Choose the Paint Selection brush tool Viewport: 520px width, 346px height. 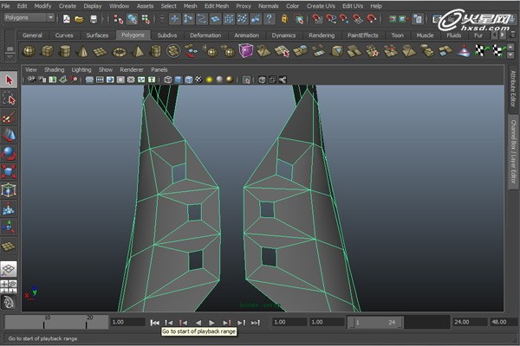(10, 117)
